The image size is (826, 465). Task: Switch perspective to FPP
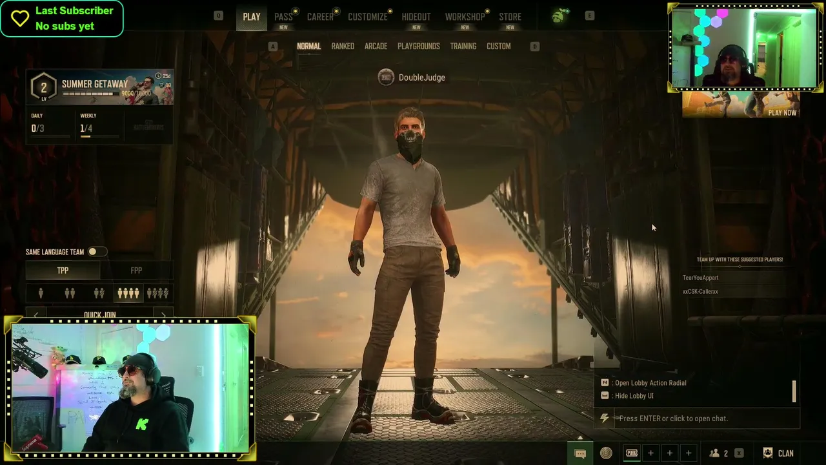click(136, 271)
